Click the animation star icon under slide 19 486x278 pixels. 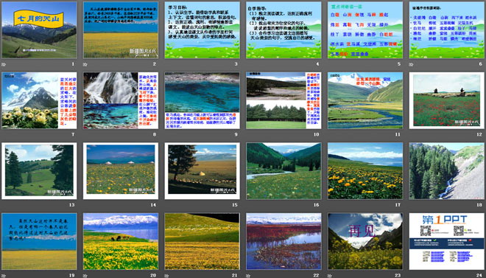4,276
